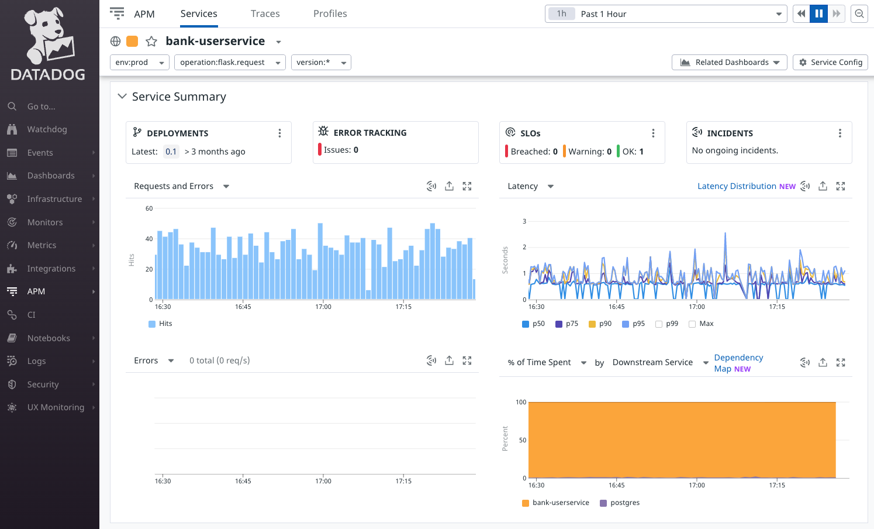This screenshot has width=874, height=529.
Task: Click the bank-userservice color swatch in the legend
Action: (526, 502)
